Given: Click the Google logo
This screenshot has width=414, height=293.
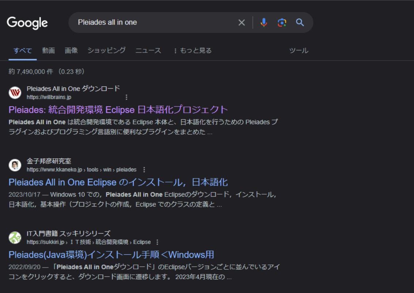Looking at the screenshot, I should [x=27, y=23].
